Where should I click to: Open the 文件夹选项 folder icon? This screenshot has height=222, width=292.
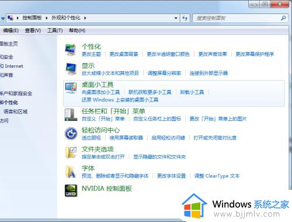71,152
